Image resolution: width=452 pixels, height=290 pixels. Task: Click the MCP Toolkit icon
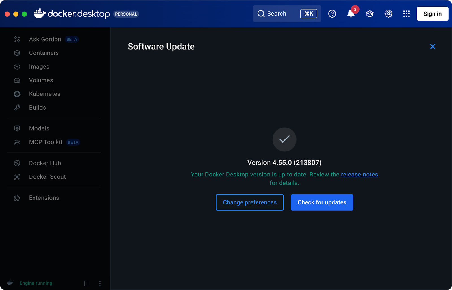pyautogui.click(x=17, y=142)
